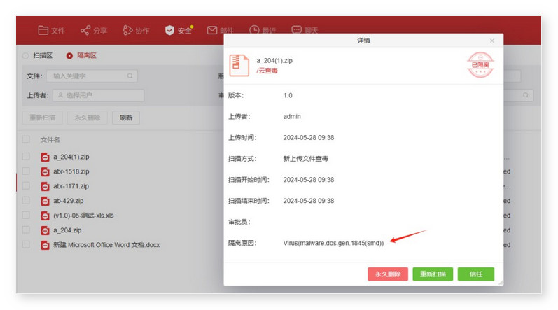Click the folder icon beside 文件

pyautogui.click(x=43, y=31)
